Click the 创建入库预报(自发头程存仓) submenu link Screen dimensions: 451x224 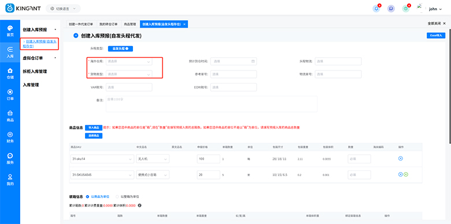pos(40,44)
